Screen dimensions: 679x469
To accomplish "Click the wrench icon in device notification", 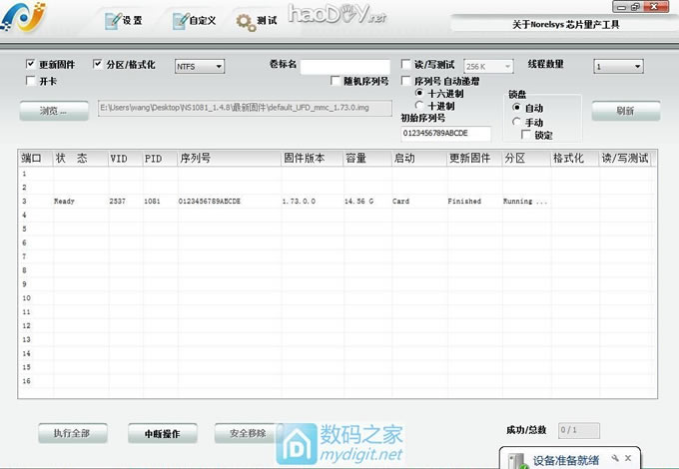I will [x=616, y=456].
